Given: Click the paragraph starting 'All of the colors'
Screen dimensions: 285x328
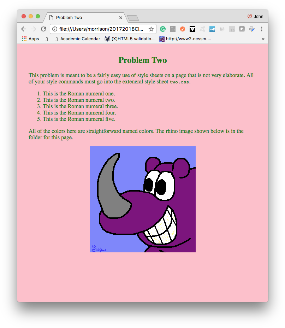Looking at the screenshot, I should (x=136, y=134).
